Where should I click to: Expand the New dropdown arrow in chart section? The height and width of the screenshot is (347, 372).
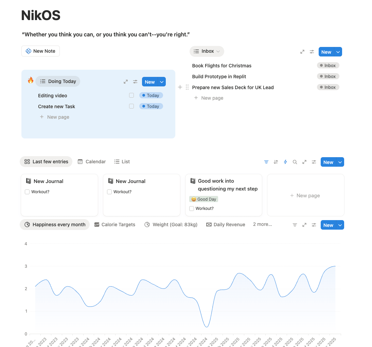[340, 225]
